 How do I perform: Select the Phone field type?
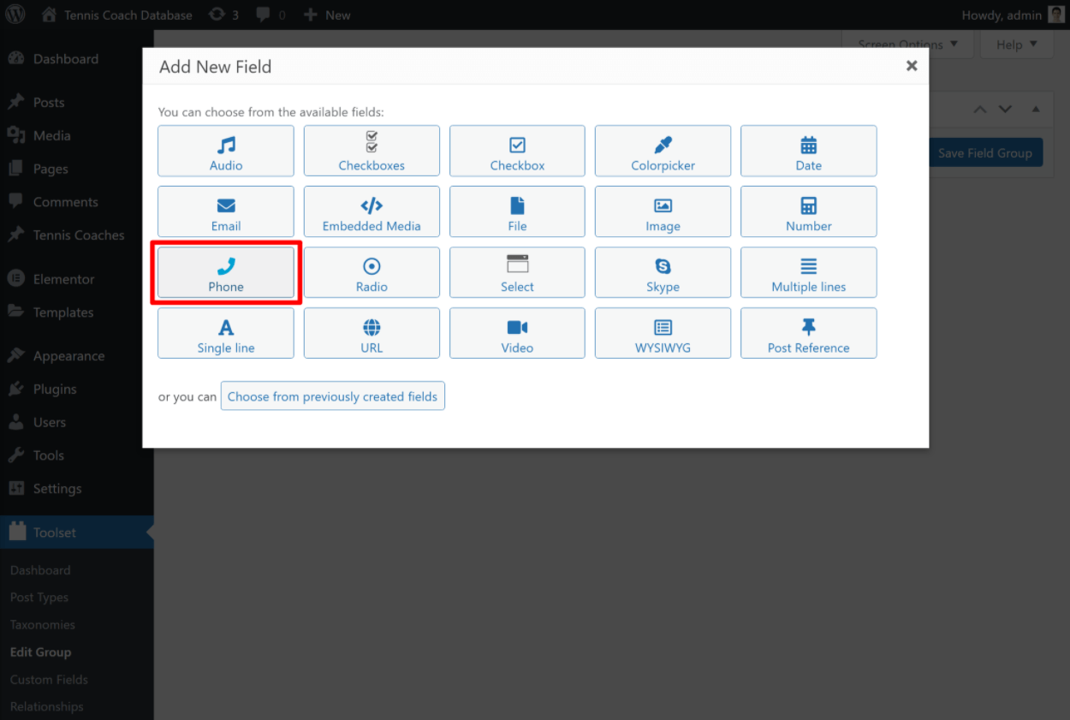[226, 272]
